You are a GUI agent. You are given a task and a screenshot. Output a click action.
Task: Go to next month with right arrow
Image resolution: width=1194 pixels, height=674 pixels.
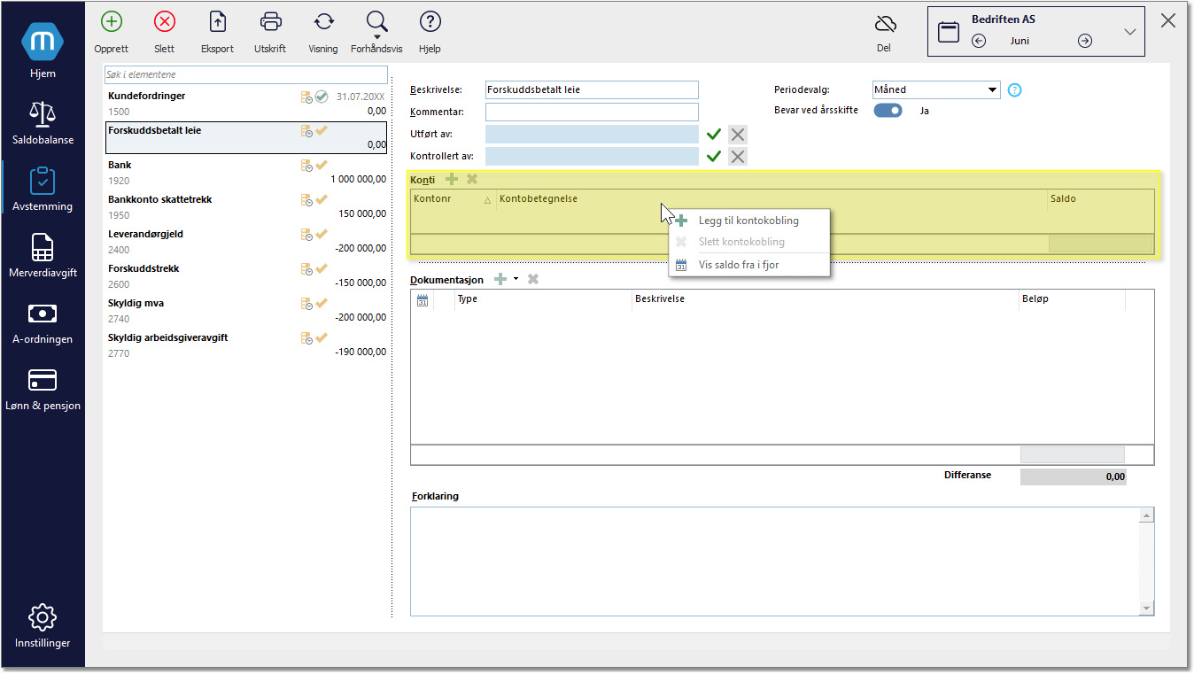[x=1085, y=41]
